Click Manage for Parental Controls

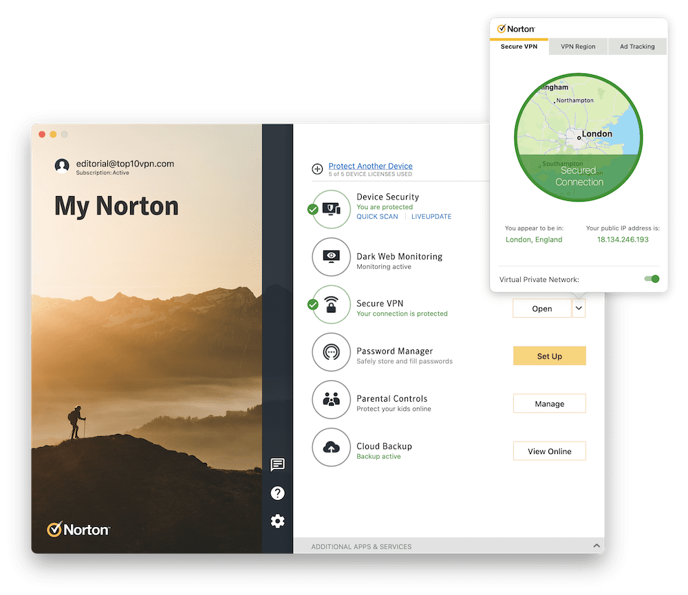(x=549, y=404)
